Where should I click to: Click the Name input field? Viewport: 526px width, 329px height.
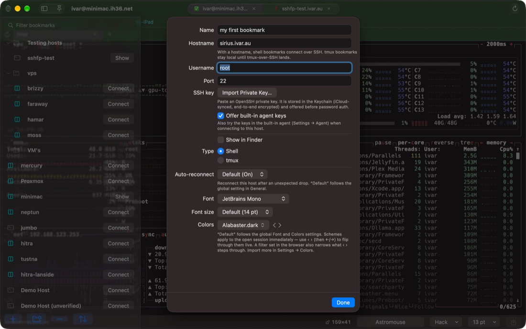tap(284, 30)
